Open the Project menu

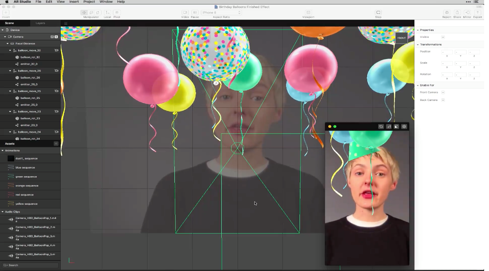coord(89,2)
